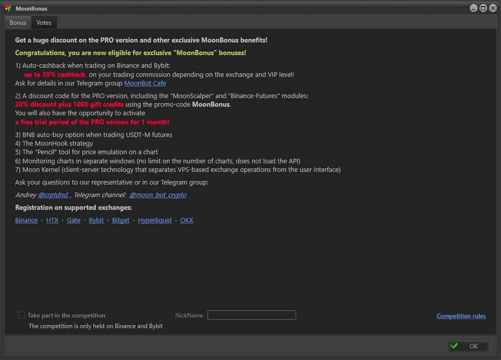
Task: Open the Gate registration link
Action: pyautogui.click(x=74, y=220)
